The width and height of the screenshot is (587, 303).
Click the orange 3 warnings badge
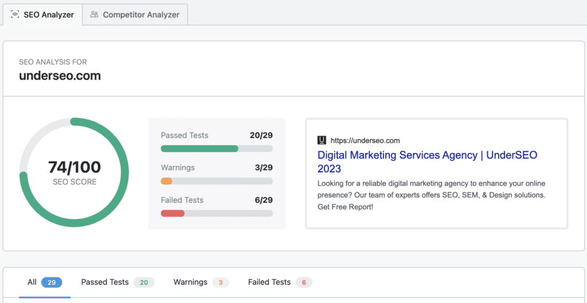pyautogui.click(x=221, y=282)
